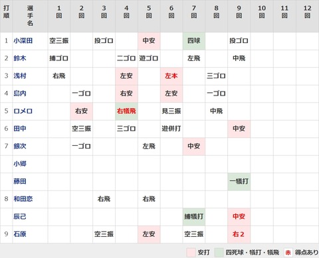
Task: Open player link 和田恋
Action: (x=23, y=199)
